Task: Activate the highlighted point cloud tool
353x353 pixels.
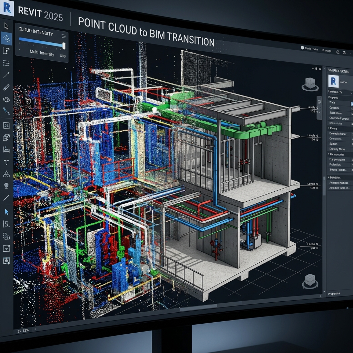Action: coord(7,39)
